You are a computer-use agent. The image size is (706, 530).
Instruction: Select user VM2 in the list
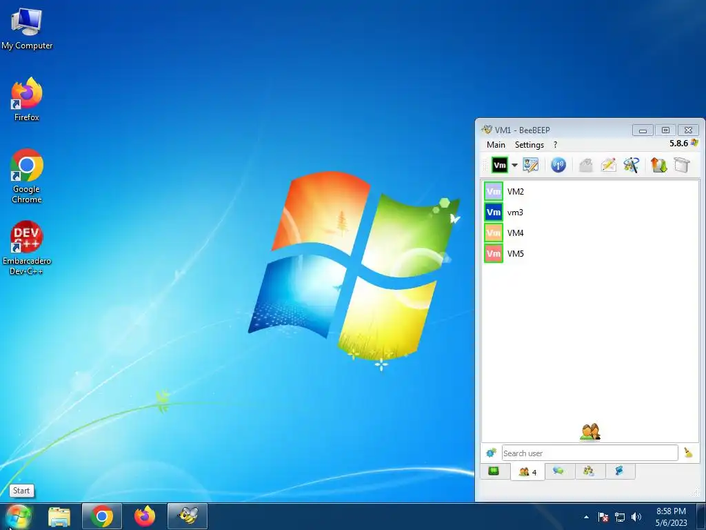pos(590,192)
